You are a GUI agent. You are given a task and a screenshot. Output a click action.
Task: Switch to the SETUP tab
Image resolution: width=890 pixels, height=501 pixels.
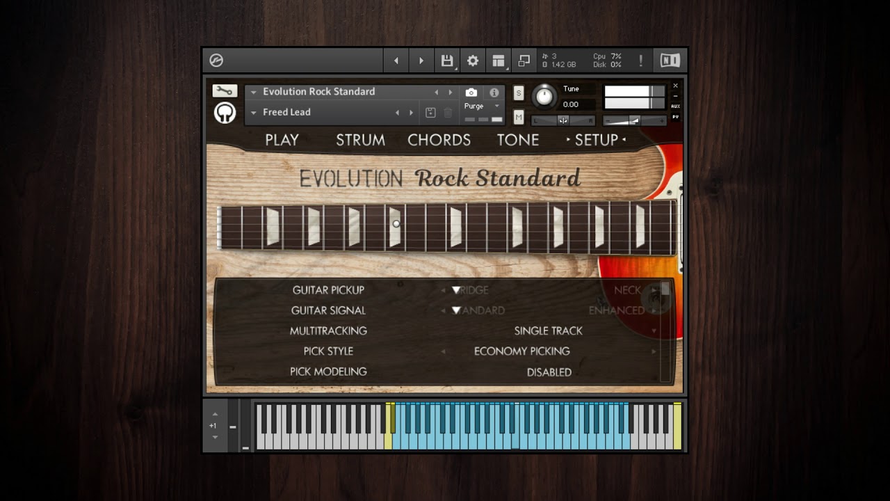[596, 140]
